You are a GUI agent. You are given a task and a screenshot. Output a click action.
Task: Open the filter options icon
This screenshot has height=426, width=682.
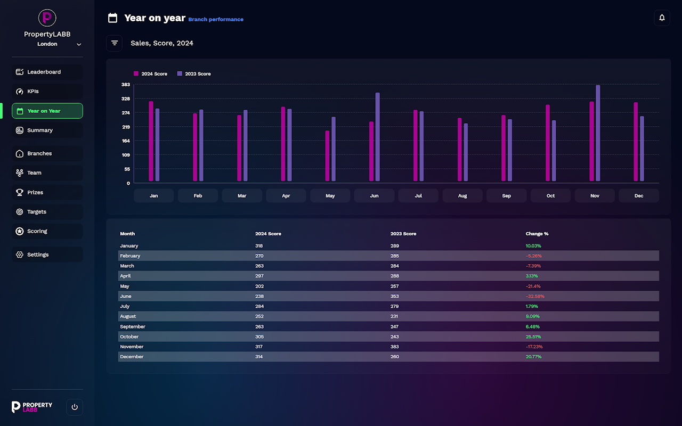pos(114,43)
